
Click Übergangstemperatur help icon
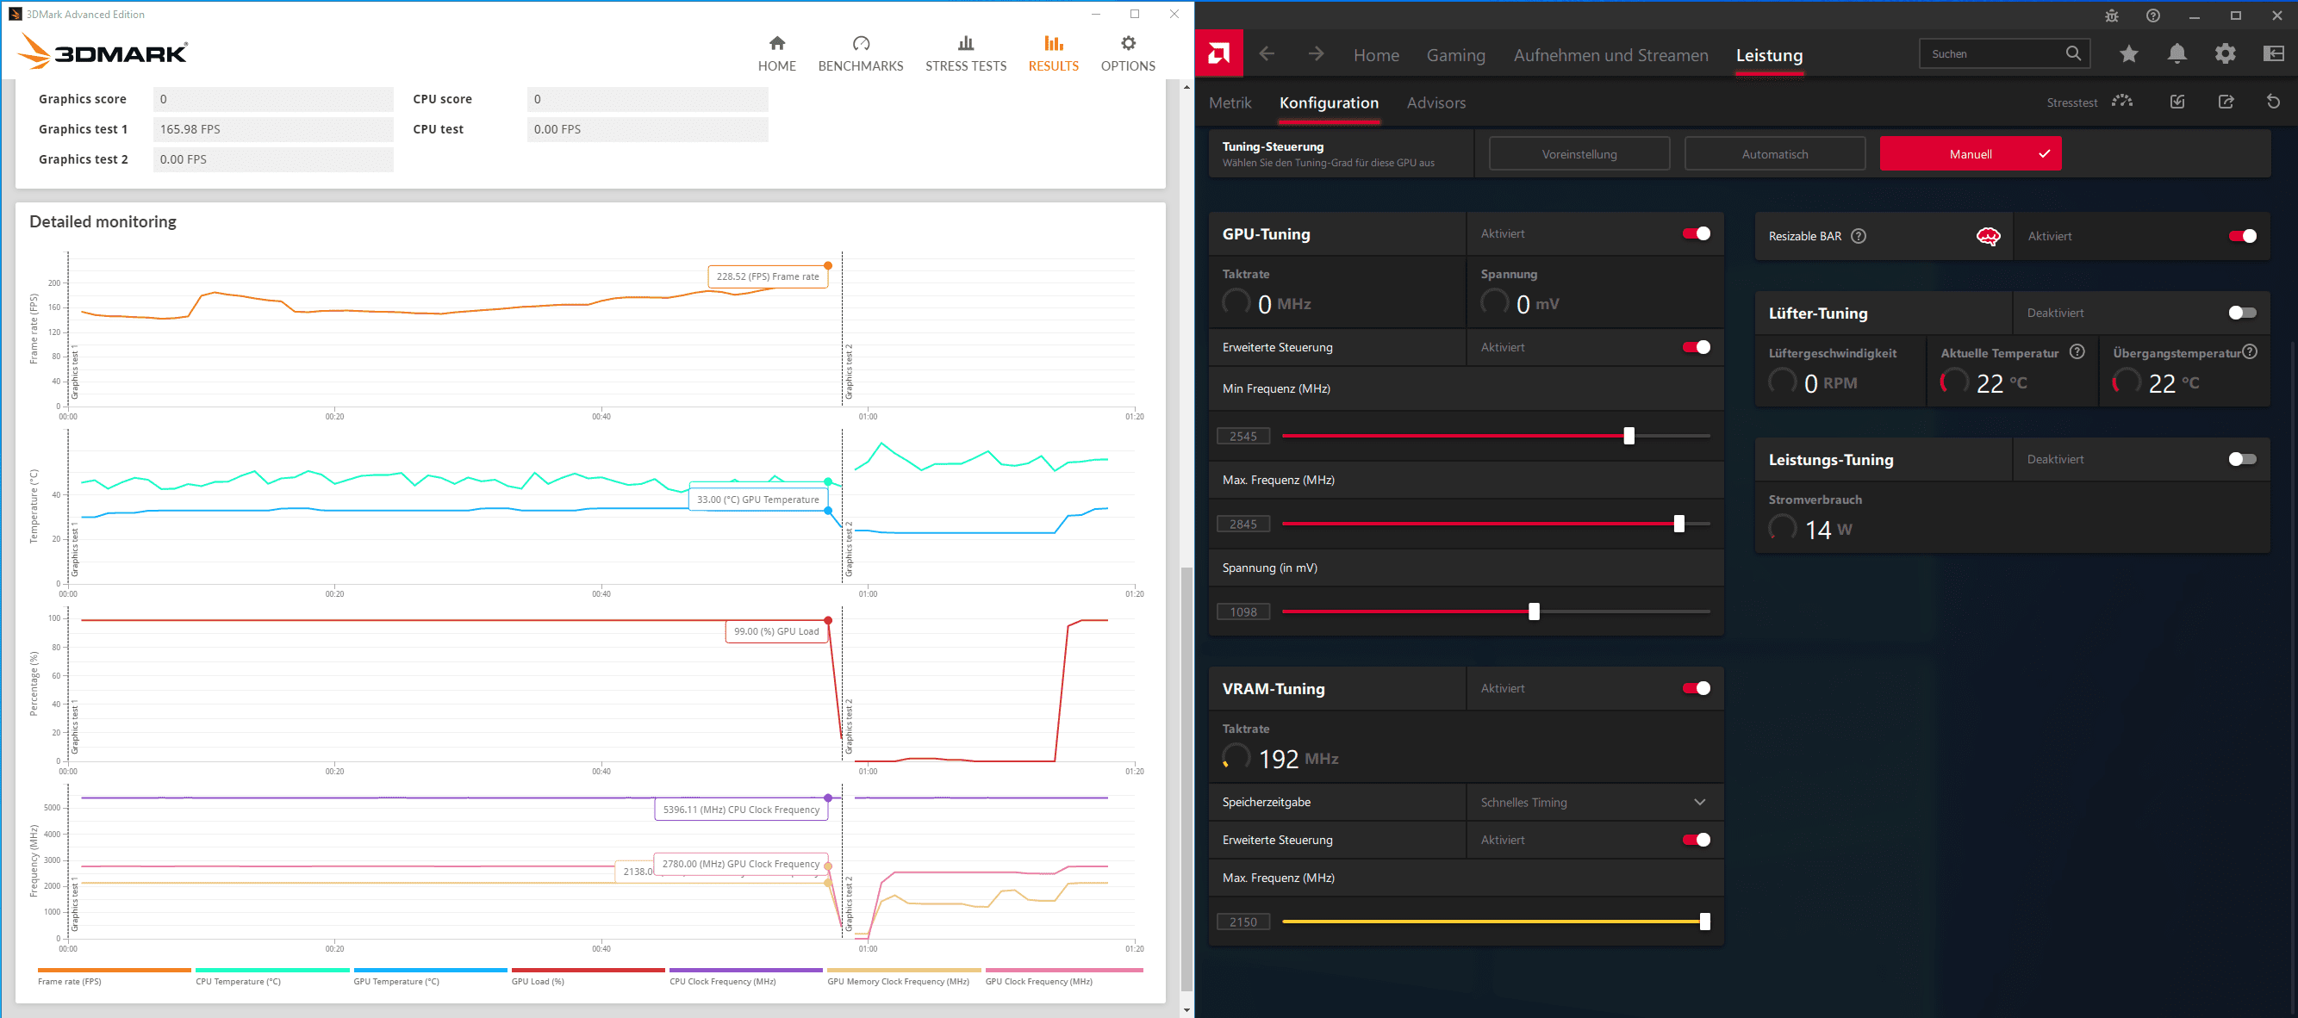tap(2250, 352)
